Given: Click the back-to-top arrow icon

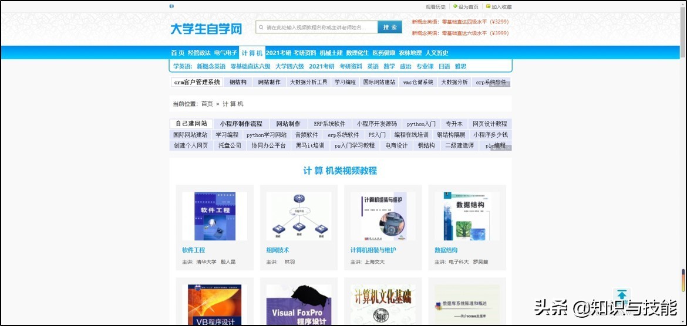Looking at the screenshot, I should (622, 295).
